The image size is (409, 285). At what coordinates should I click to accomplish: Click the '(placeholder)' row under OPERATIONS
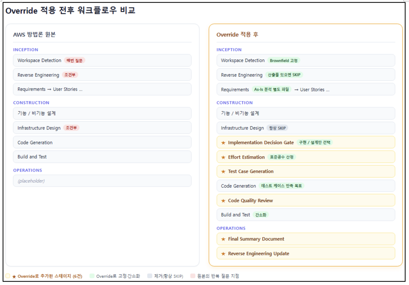tap(102, 181)
